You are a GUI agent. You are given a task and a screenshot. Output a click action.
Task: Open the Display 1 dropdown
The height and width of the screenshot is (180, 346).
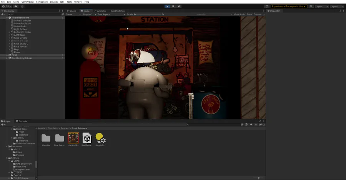click(x=89, y=14)
